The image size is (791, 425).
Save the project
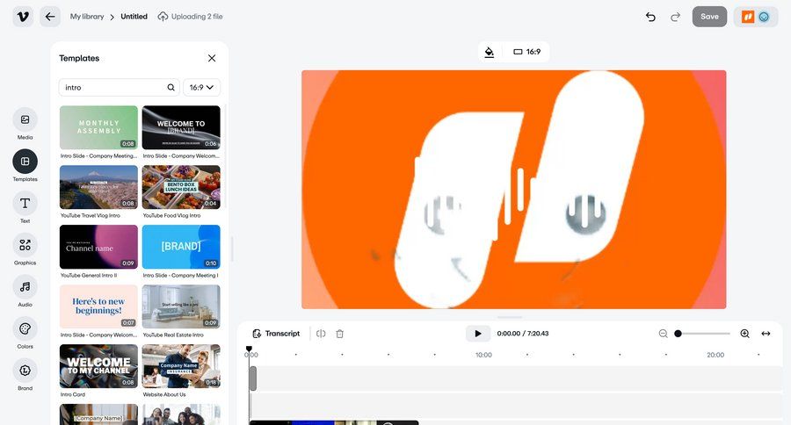point(709,17)
